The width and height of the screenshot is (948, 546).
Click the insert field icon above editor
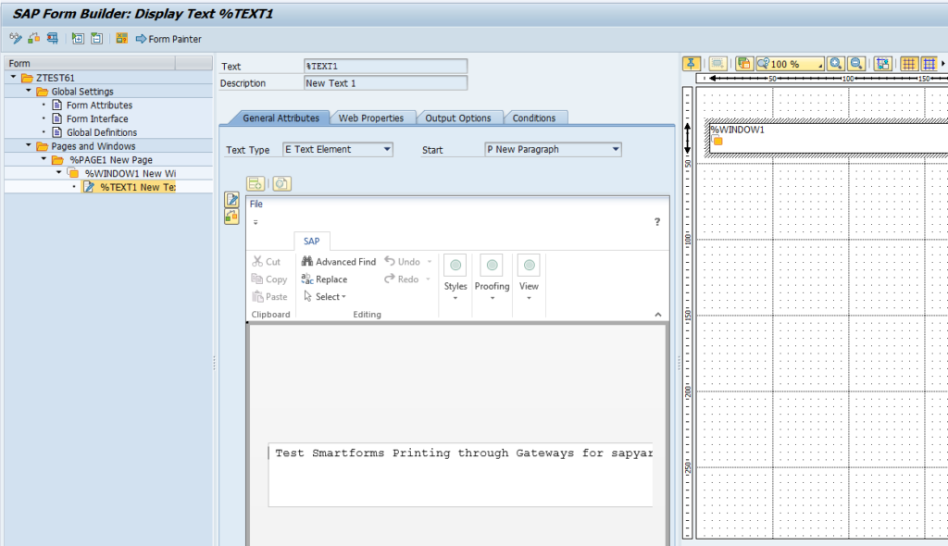pyautogui.click(x=256, y=183)
